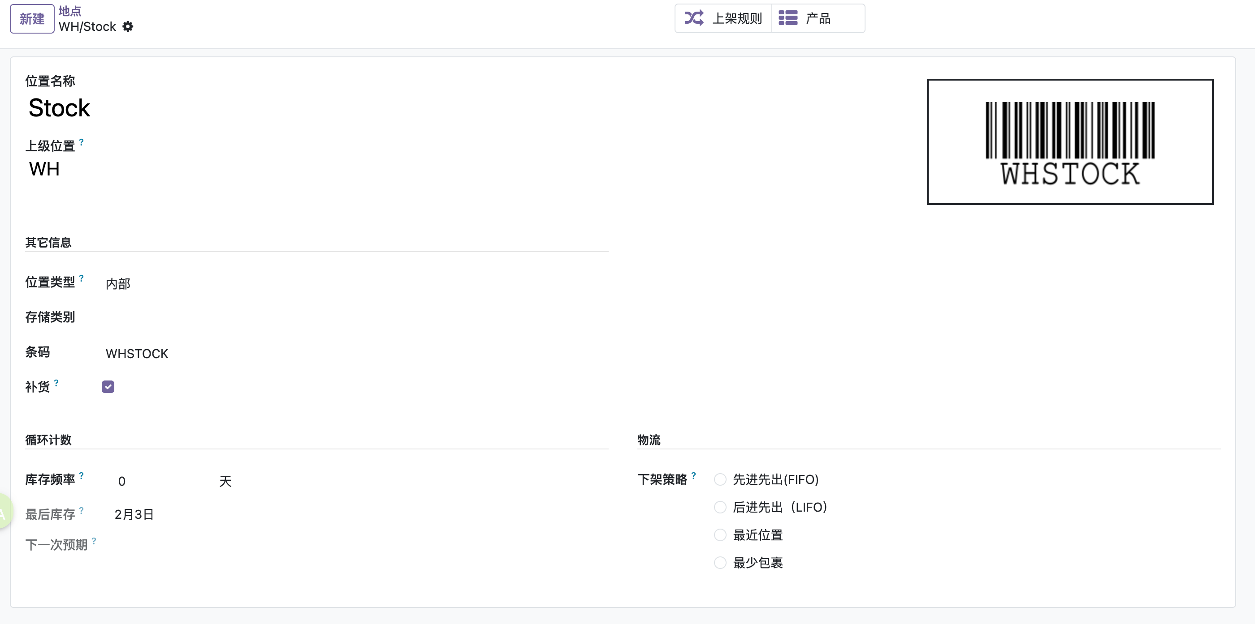Select 先进先出(FIFO) removal strategy
This screenshot has width=1255, height=624.
[720, 479]
